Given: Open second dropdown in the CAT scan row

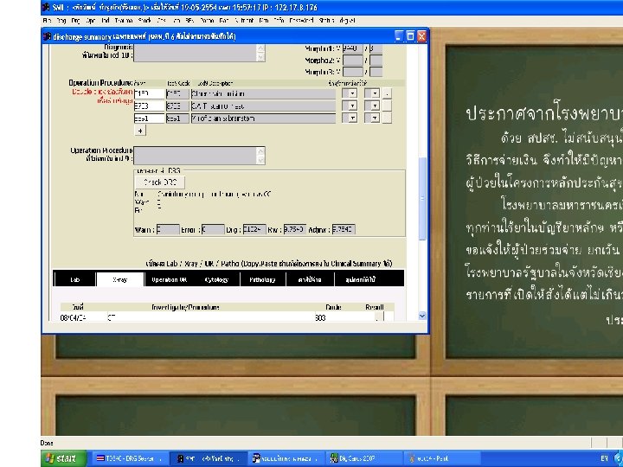Looking at the screenshot, I should point(372,106).
